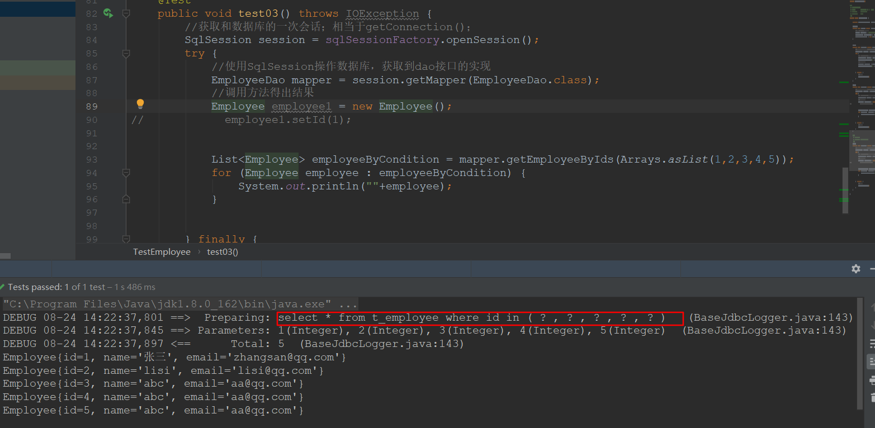Click the 'Tests passed: 1 of 1 test' status
This screenshot has width=875, height=428.
(56, 287)
